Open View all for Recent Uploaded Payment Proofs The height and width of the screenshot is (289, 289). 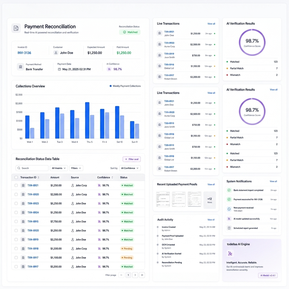[x=211, y=185]
